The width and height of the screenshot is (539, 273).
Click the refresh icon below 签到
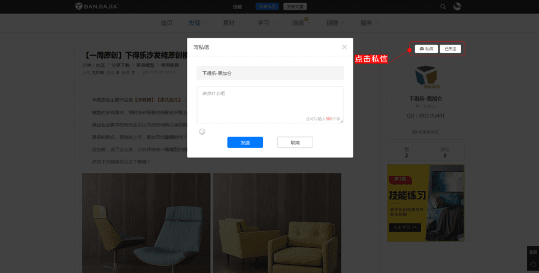click(533, 264)
